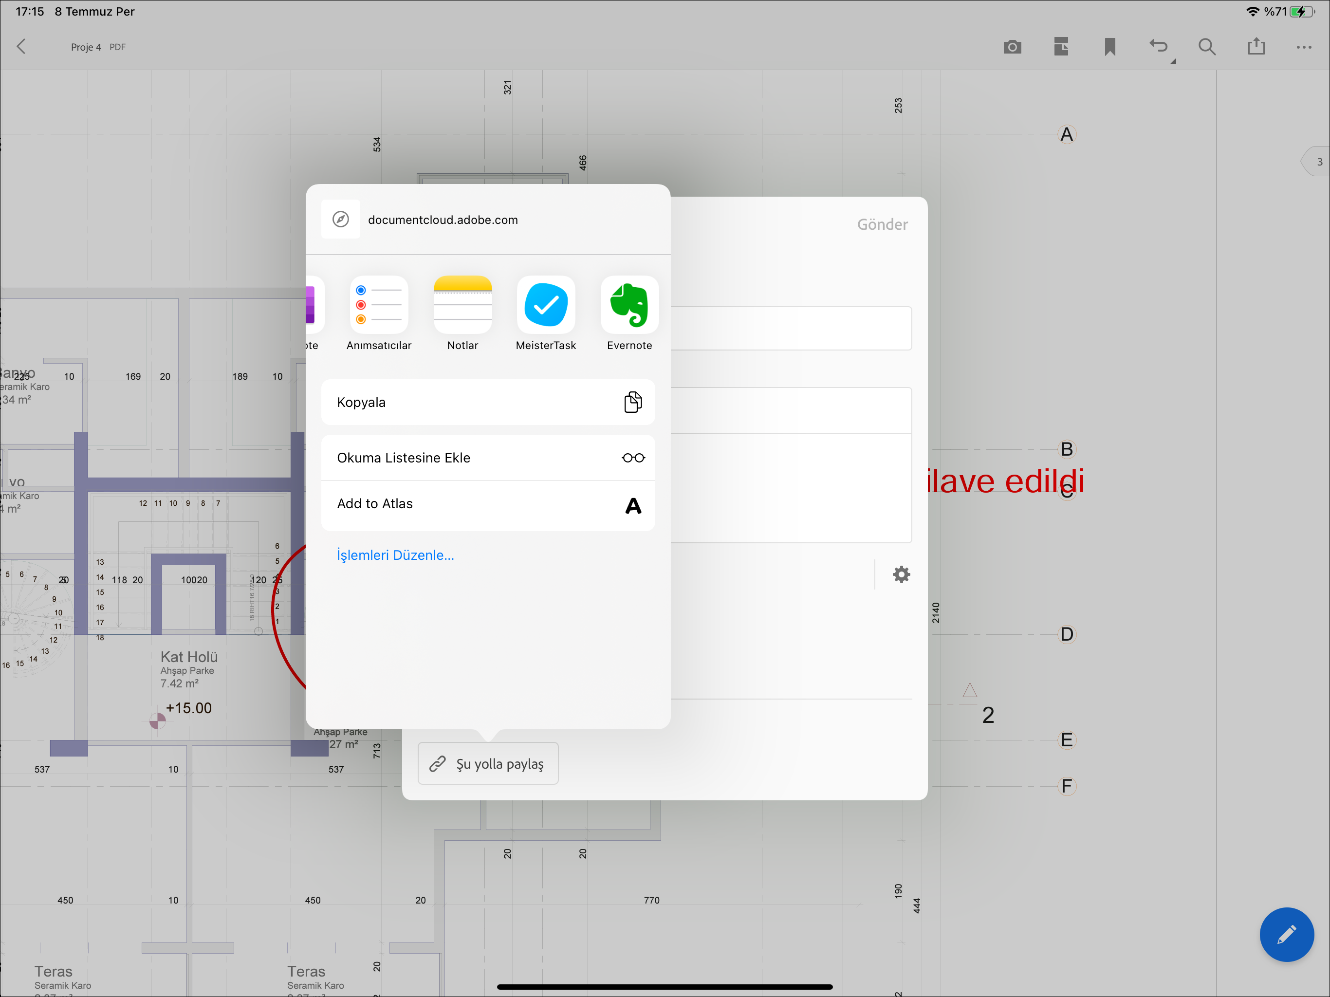Tap the camera snapshot icon
Image resolution: width=1330 pixels, height=997 pixels.
point(1012,47)
